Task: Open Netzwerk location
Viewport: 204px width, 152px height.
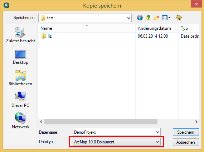Action: 20,121
